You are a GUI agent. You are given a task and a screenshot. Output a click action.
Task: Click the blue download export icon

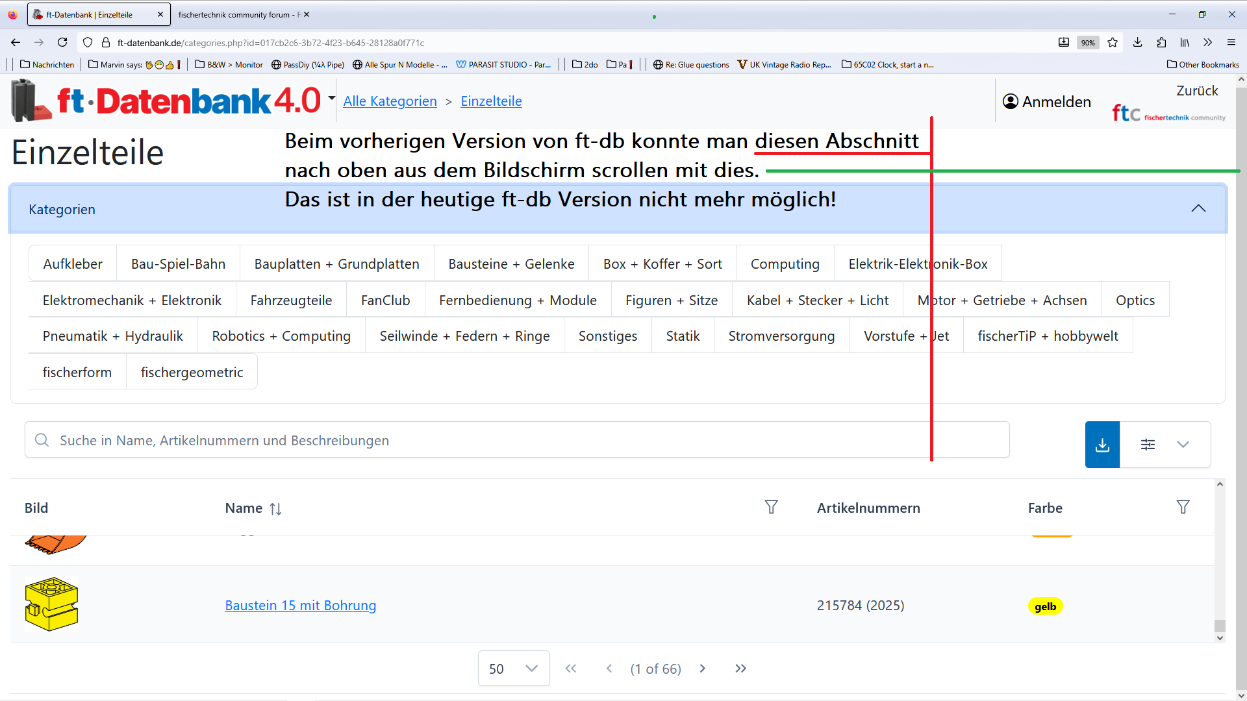(1102, 445)
